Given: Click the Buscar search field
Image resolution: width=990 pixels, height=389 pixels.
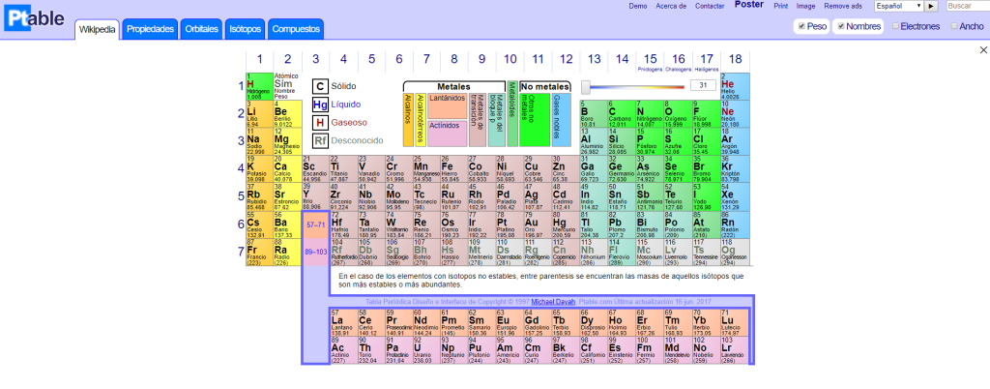Looking at the screenshot, I should pyautogui.click(x=968, y=6).
